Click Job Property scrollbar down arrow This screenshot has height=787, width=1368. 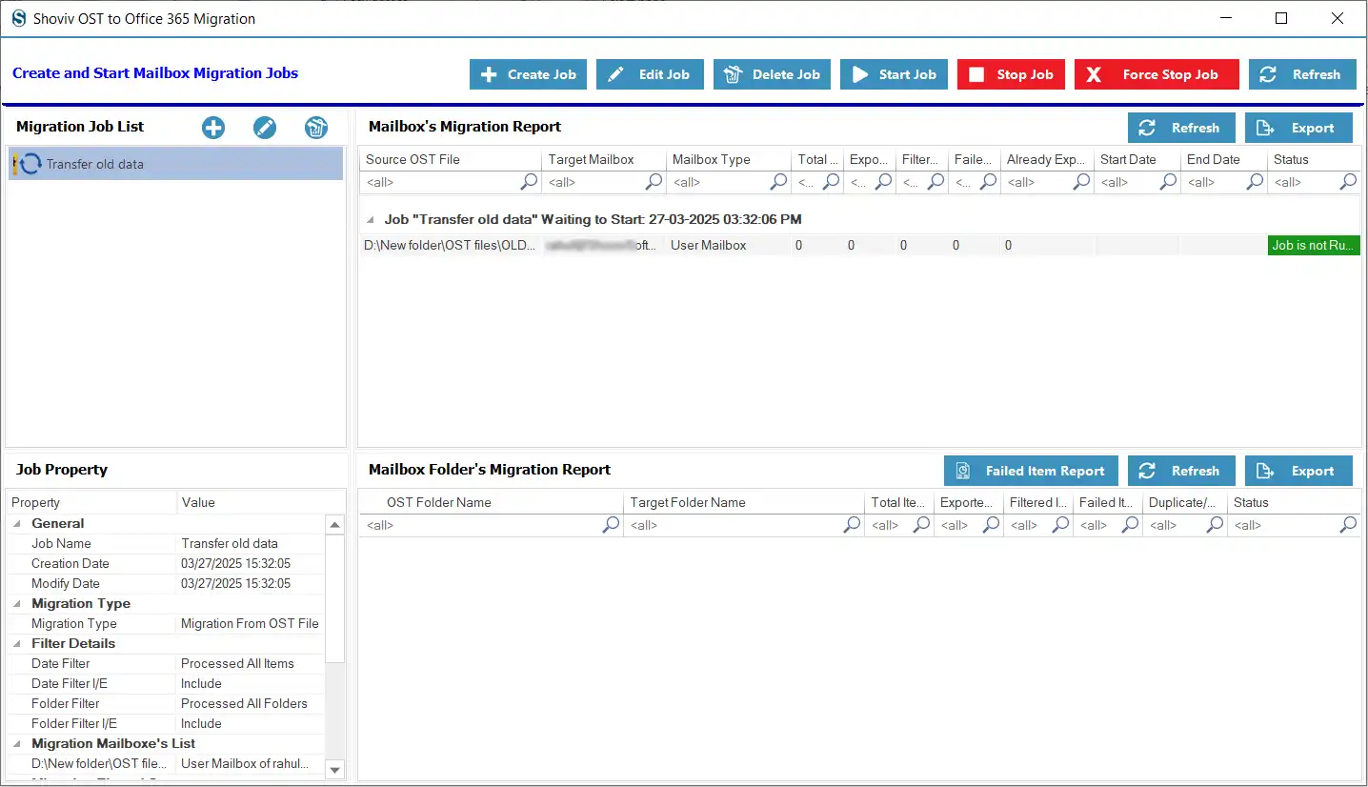(x=334, y=769)
